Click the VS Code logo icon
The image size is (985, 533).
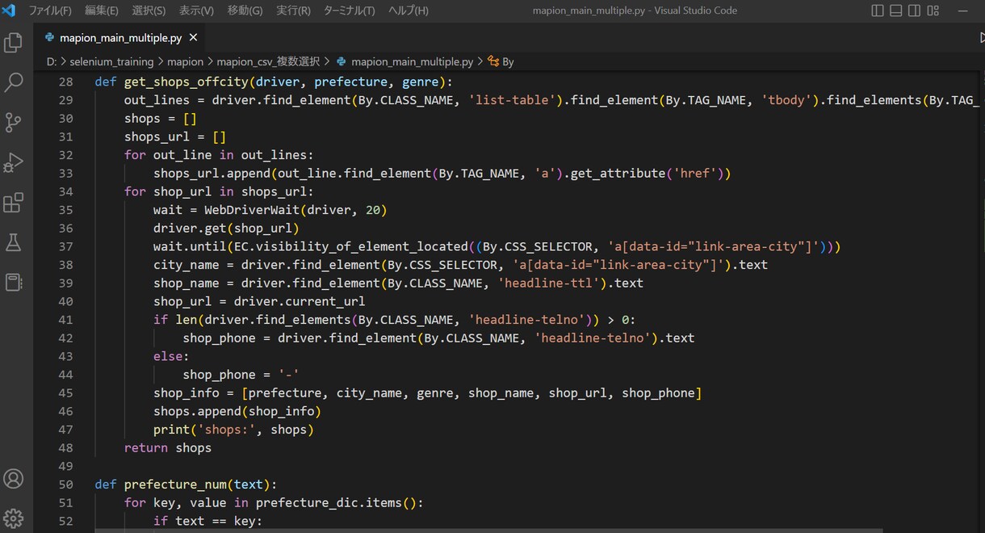(9, 10)
